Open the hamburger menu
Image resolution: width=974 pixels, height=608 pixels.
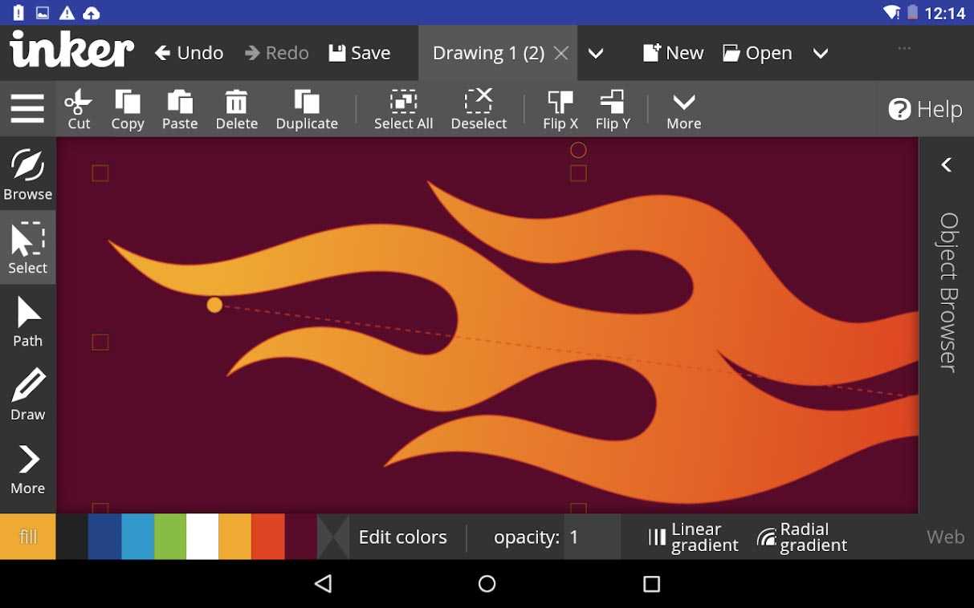tap(27, 108)
